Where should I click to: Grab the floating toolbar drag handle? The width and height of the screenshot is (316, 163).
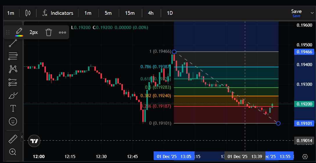(x=8, y=32)
